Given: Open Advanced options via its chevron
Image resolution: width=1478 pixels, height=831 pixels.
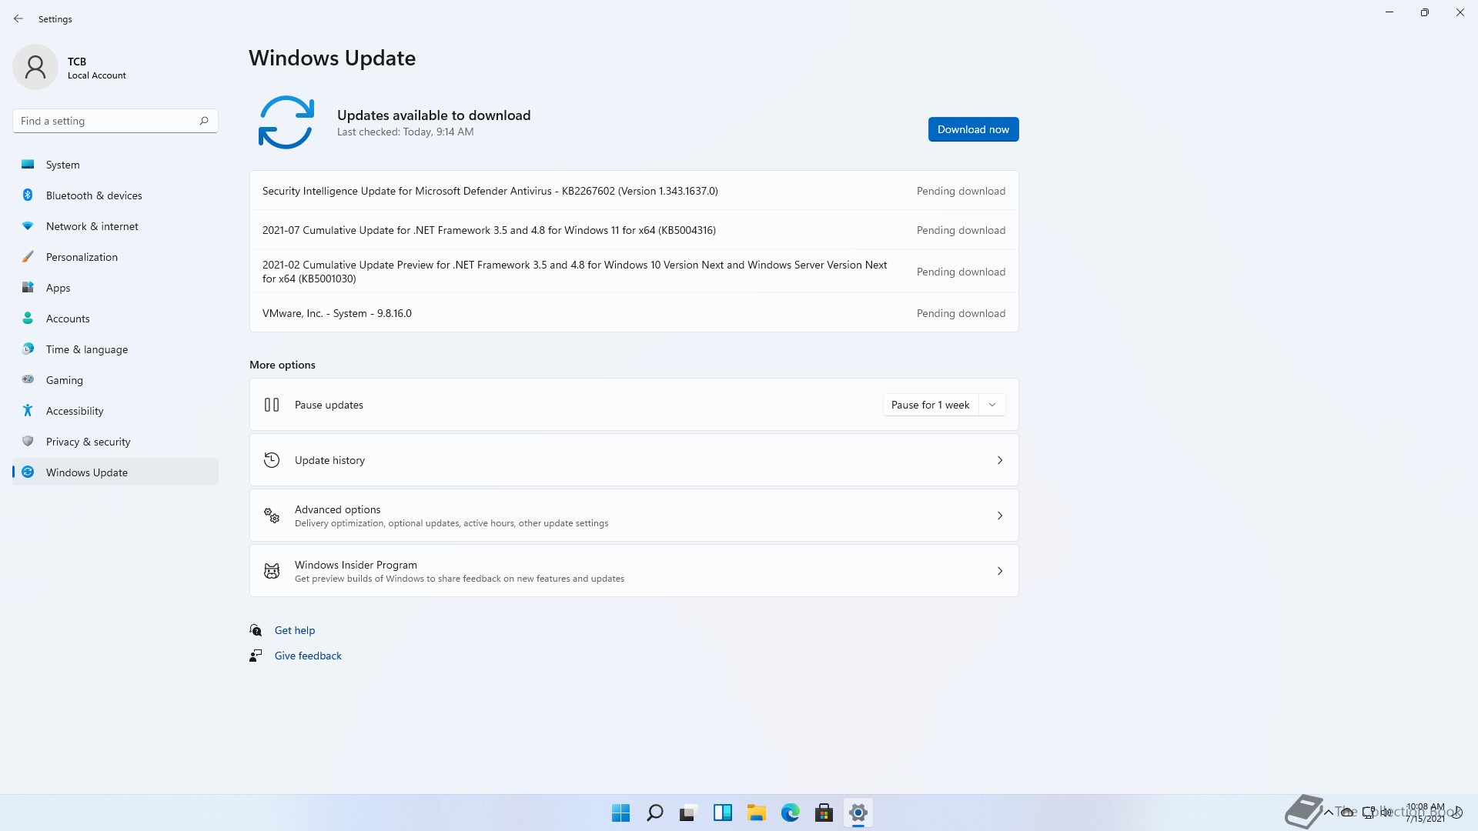Looking at the screenshot, I should point(1000,516).
